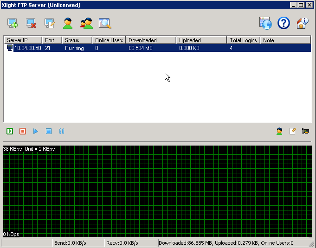Pause the selected server with pause icon

coord(62,131)
